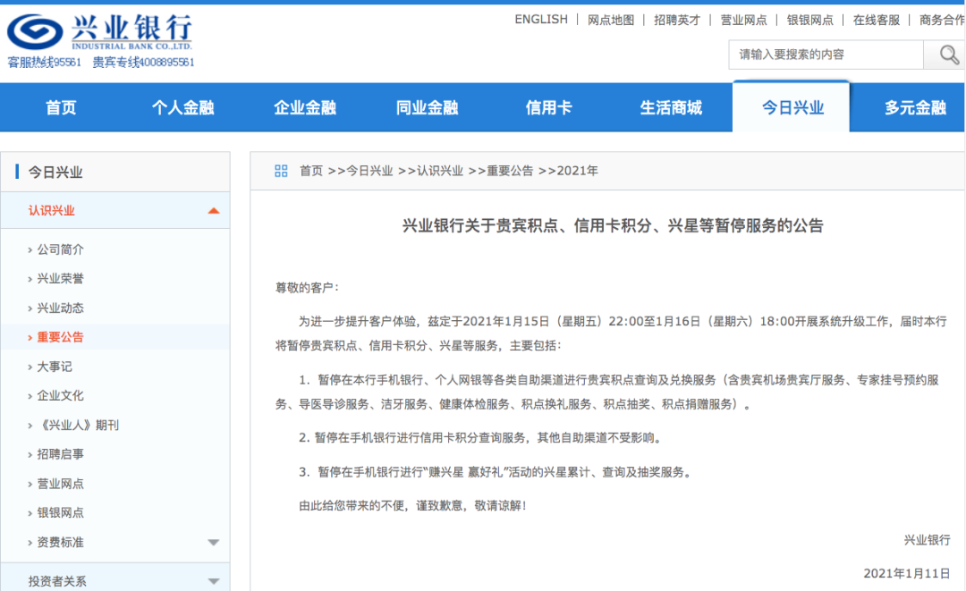This screenshot has height=591, width=966.
Task: Click the 认识兴业 sidebar heading
Action: tap(51, 210)
